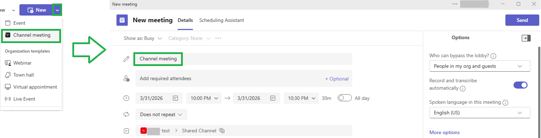The image size is (541, 138).
Task: Click info icon next to bypass the lobby
Action: click(x=494, y=56)
